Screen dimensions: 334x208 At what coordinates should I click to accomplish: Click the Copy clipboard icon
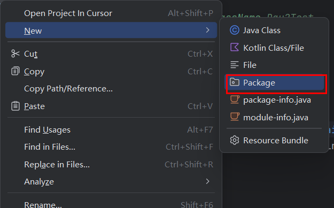coord(15,71)
